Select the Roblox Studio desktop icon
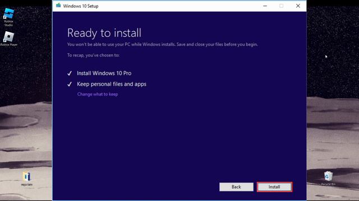Screen dimensions: 359x201 pyautogui.click(x=9, y=17)
